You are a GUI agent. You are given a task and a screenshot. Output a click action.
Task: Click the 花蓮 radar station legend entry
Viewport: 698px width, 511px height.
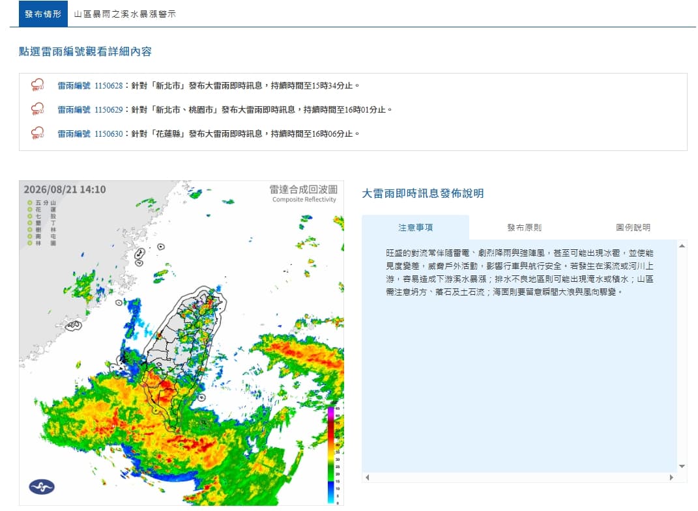[42, 210]
